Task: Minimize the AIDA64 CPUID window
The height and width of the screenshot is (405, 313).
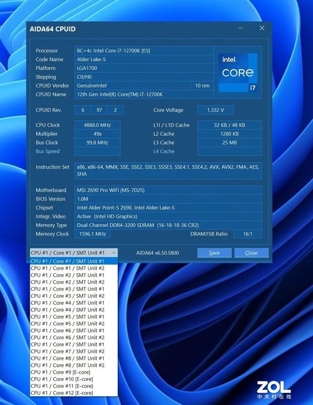Action: [241, 28]
